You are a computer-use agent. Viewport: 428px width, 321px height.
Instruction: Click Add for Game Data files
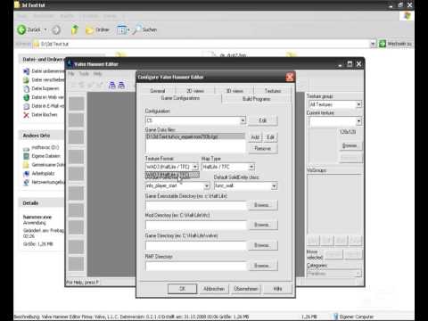pyautogui.click(x=255, y=137)
